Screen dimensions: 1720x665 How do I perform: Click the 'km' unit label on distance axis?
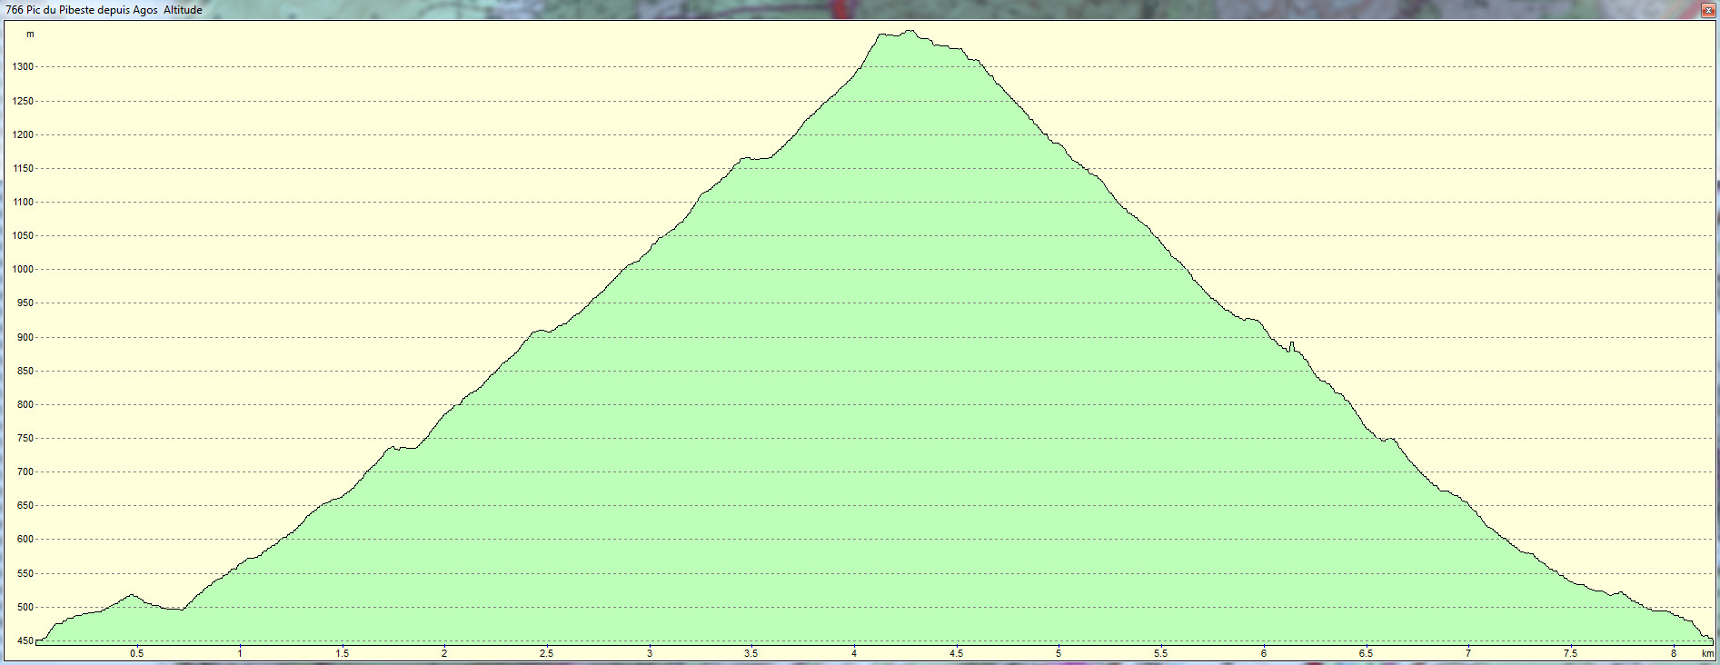click(1707, 653)
